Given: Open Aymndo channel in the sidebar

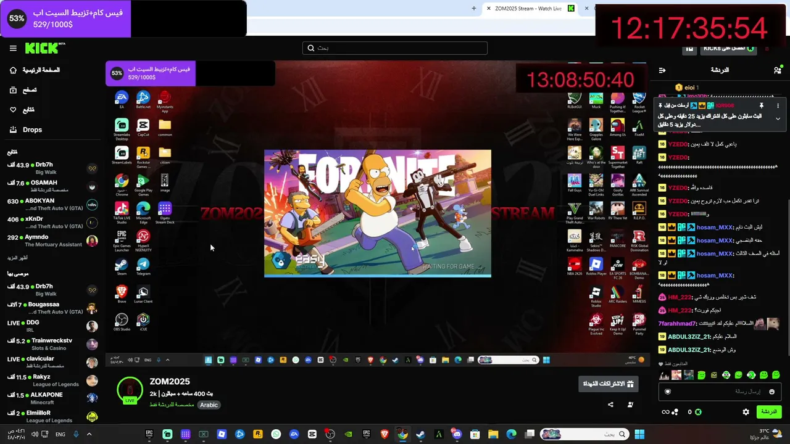Looking at the screenshot, I should point(52,240).
